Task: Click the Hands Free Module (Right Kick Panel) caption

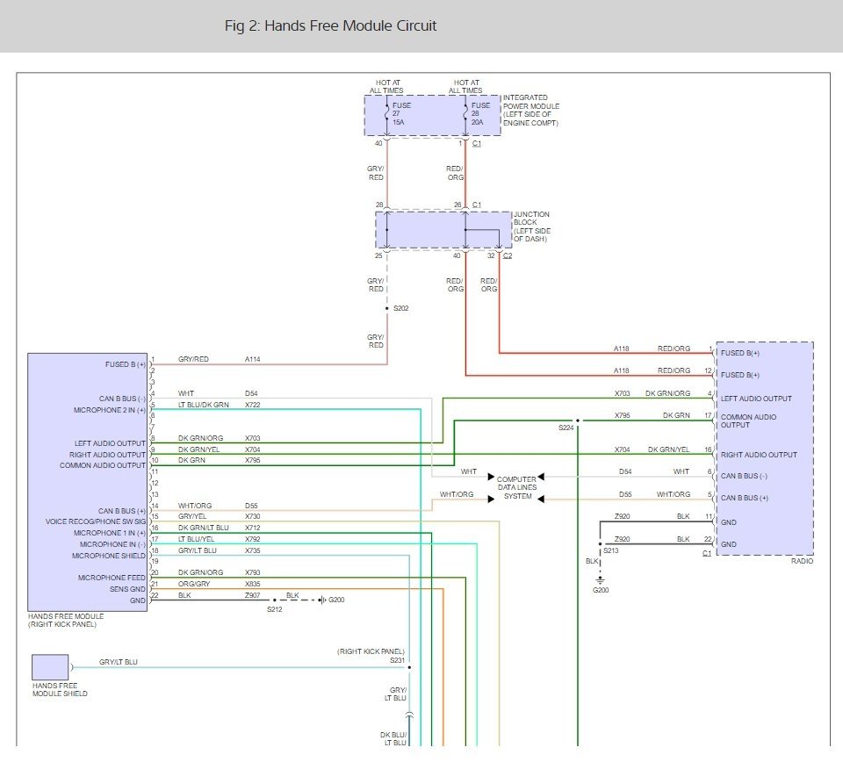Action: click(x=66, y=620)
